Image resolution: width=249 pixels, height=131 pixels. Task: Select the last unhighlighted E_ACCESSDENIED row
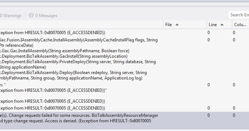coord(125,108)
